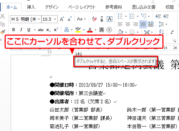Expand underline style dropdown arrow
The image size is (179, 131).
35,30
